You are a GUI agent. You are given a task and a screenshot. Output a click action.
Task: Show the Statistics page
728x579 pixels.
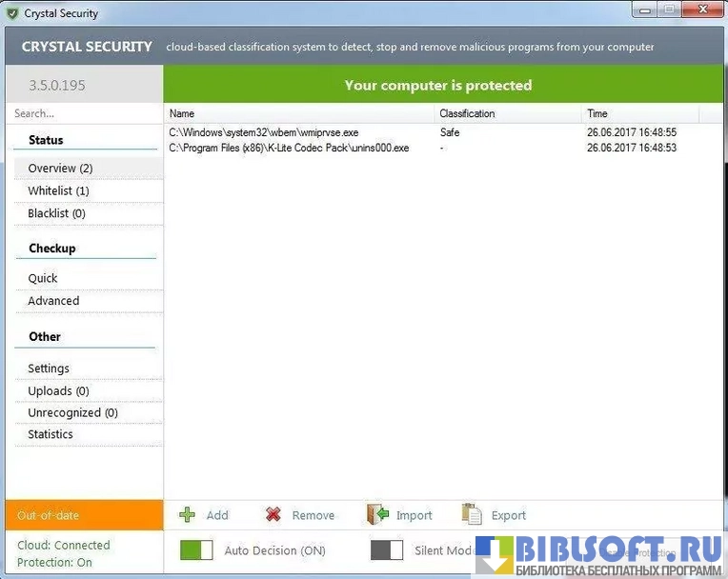[x=51, y=434]
